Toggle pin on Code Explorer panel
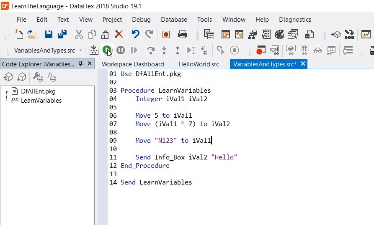Viewport: 374px width, 225px height. (x=81, y=63)
